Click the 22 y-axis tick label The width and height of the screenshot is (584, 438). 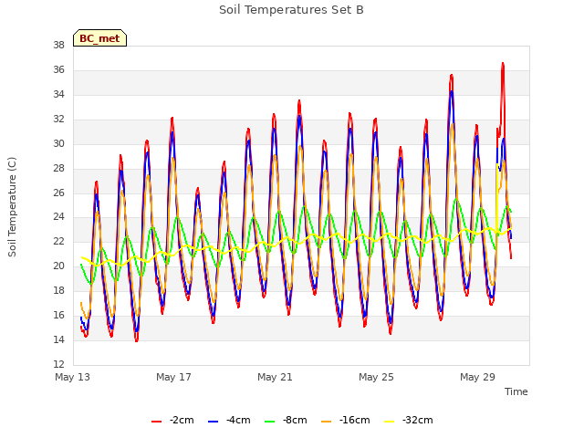pos(58,241)
